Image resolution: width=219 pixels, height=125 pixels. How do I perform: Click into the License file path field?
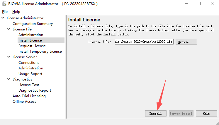pos(144,42)
